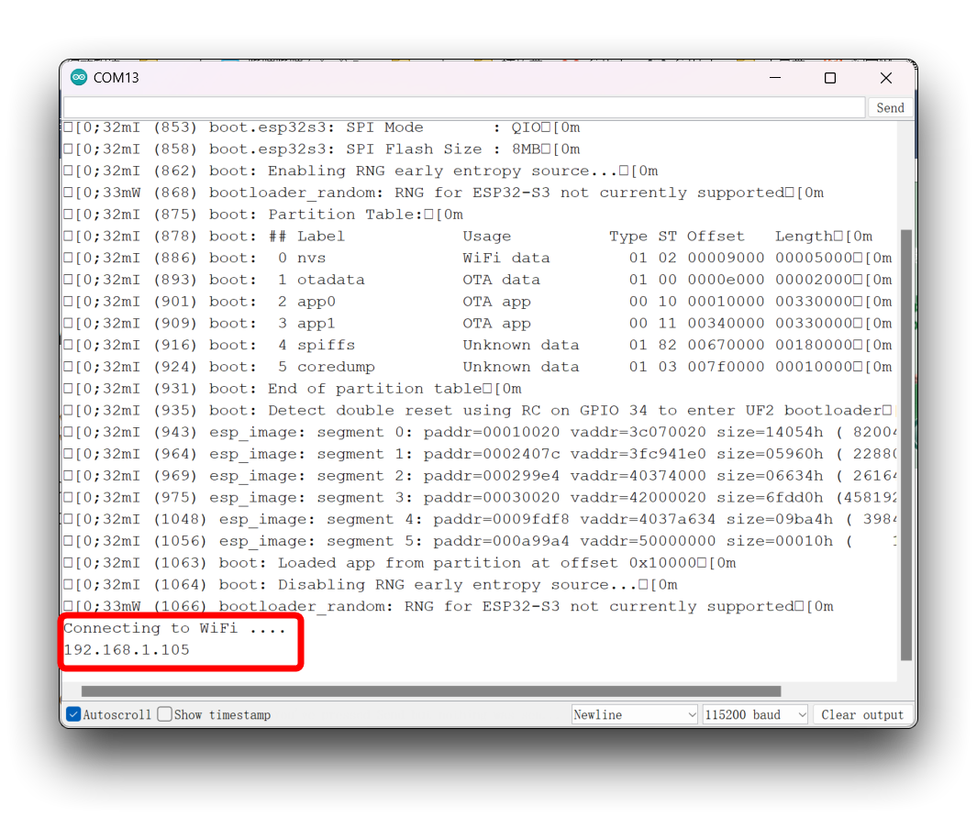Select the 'End of partition table' log line
This screenshot has height=817, width=977.
pyautogui.click(x=293, y=389)
